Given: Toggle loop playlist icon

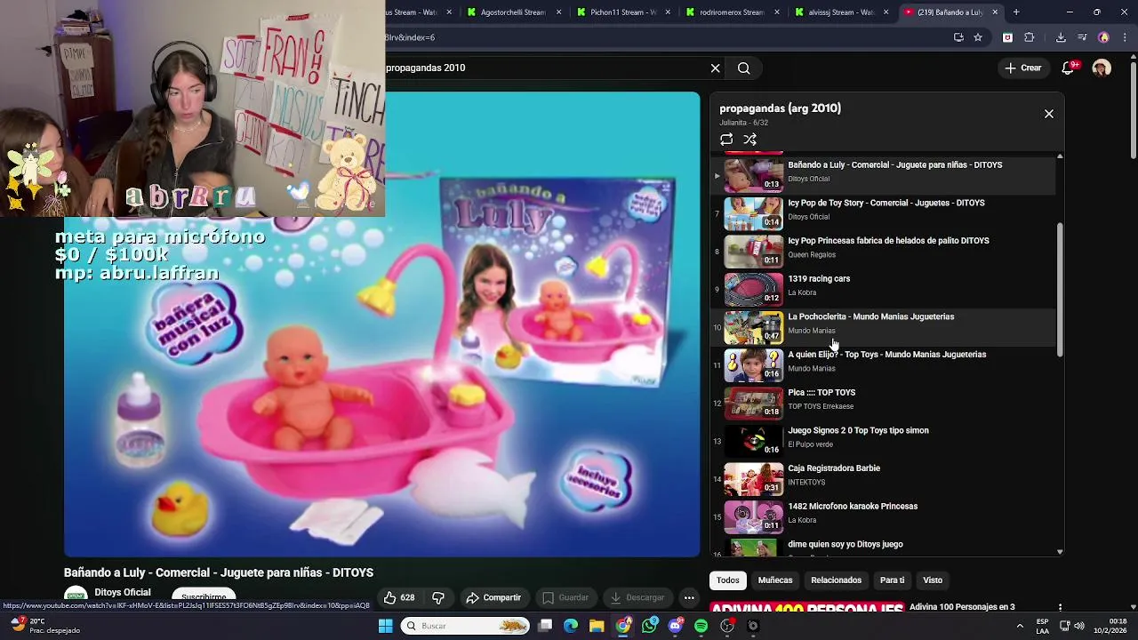Looking at the screenshot, I should click(726, 140).
